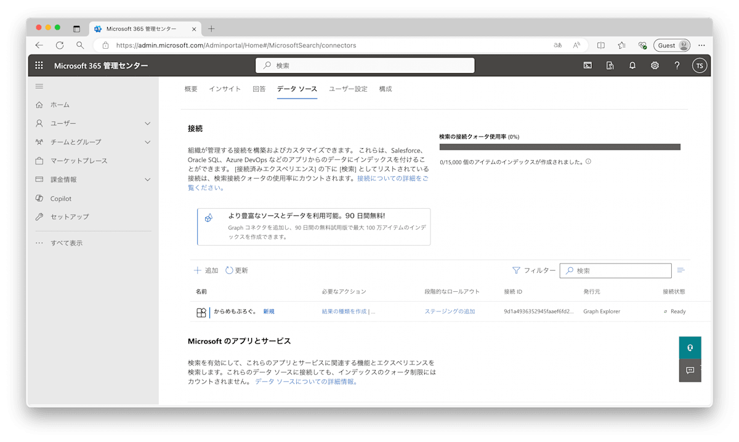
Task: Click the Ready connection status
Action: [678, 311]
